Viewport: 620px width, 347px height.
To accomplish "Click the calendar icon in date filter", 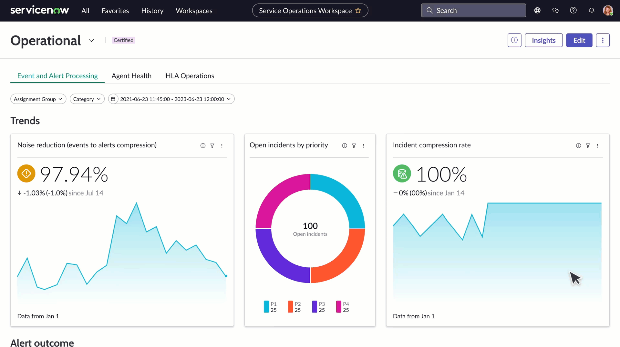I will click(113, 99).
